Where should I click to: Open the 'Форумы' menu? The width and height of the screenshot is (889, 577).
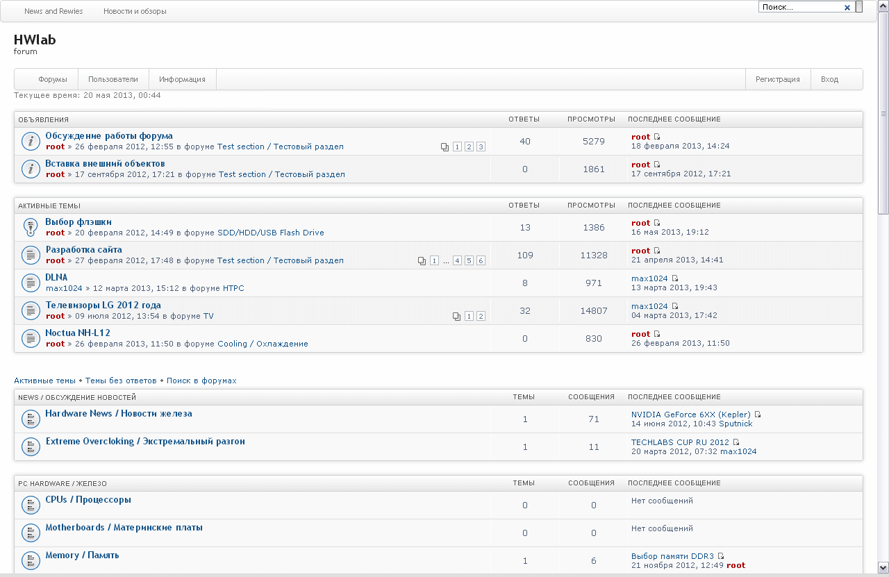point(53,79)
